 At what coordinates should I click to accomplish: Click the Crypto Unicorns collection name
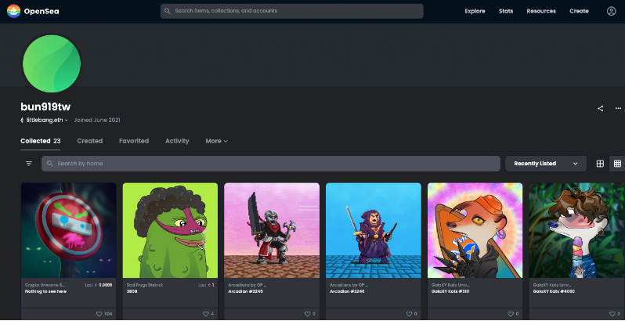click(x=45, y=285)
